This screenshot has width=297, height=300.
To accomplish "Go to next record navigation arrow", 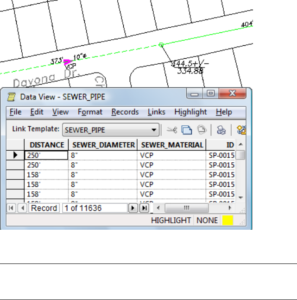I will pyautogui.click(x=133, y=208).
